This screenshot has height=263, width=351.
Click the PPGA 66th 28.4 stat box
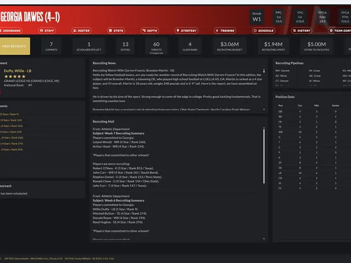coord(322,17)
